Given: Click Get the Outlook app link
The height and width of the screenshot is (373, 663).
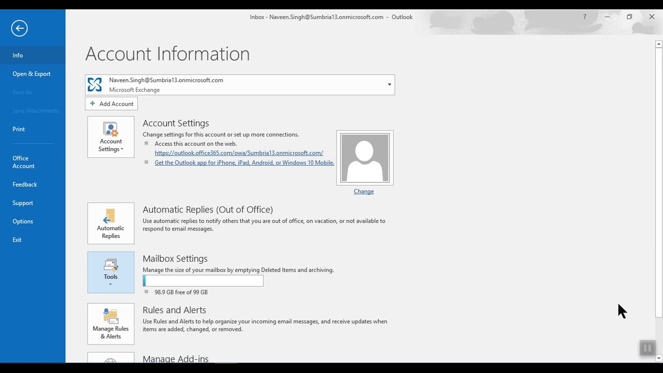Looking at the screenshot, I should 244,163.
